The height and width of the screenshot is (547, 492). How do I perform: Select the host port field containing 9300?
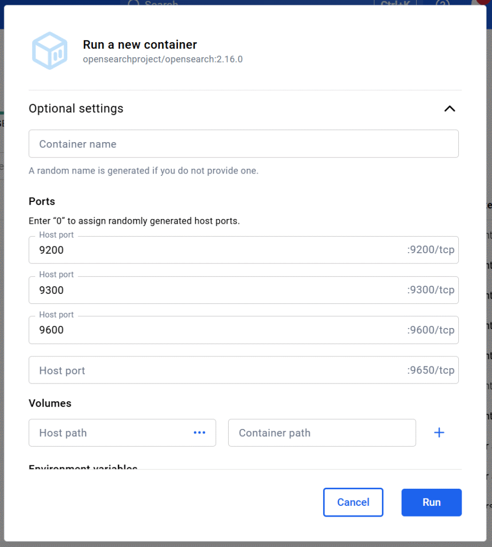click(214, 290)
